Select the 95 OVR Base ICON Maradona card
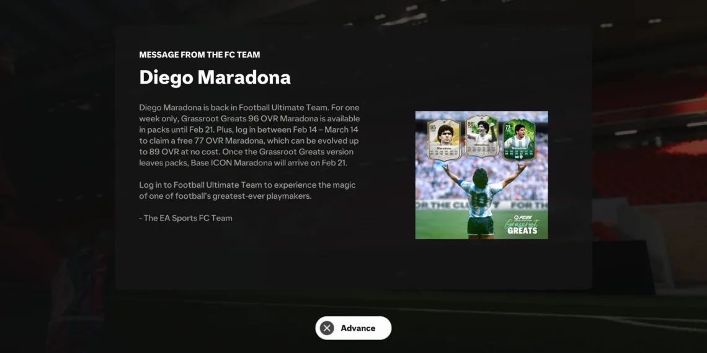The image size is (707, 353). click(x=444, y=139)
